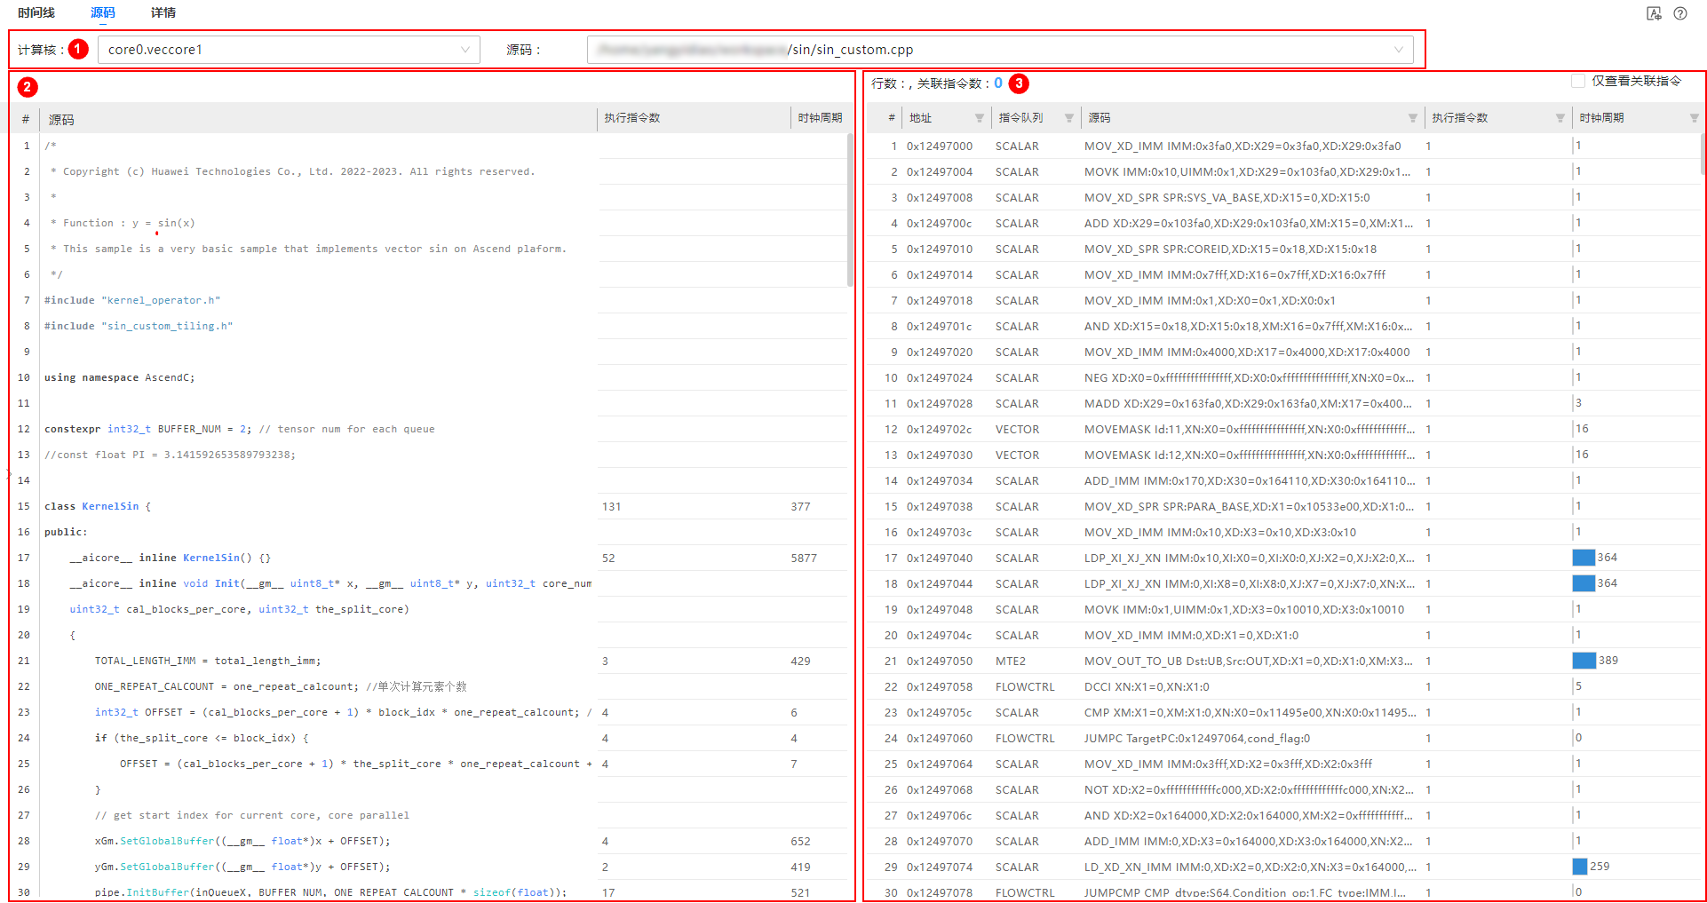The image size is (1707, 903).
Task: Click the instruction table vertical scrollbar
Action: (1703, 154)
